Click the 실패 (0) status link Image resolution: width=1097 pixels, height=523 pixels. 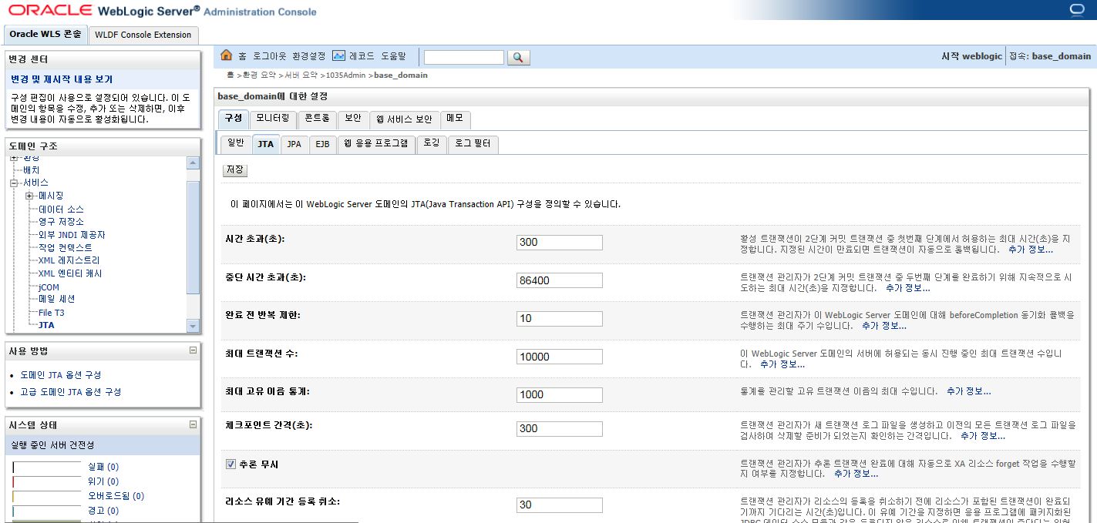103,467
